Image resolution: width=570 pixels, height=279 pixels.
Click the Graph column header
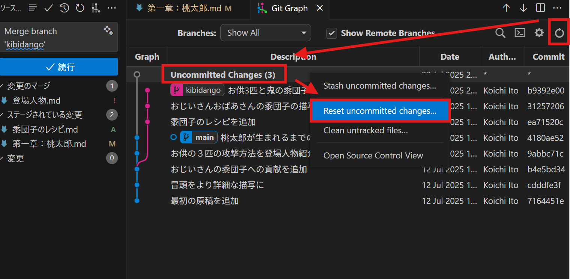coord(147,57)
